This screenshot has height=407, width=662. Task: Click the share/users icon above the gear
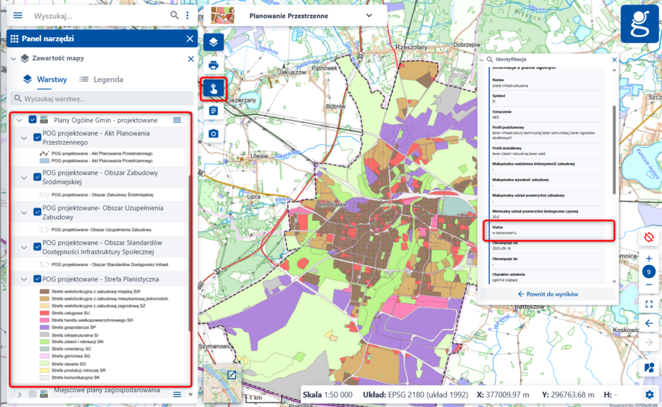tap(648, 368)
